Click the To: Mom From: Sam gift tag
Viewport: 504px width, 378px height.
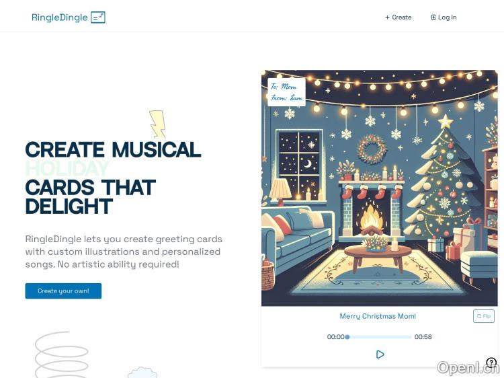click(x=286, y=92)
